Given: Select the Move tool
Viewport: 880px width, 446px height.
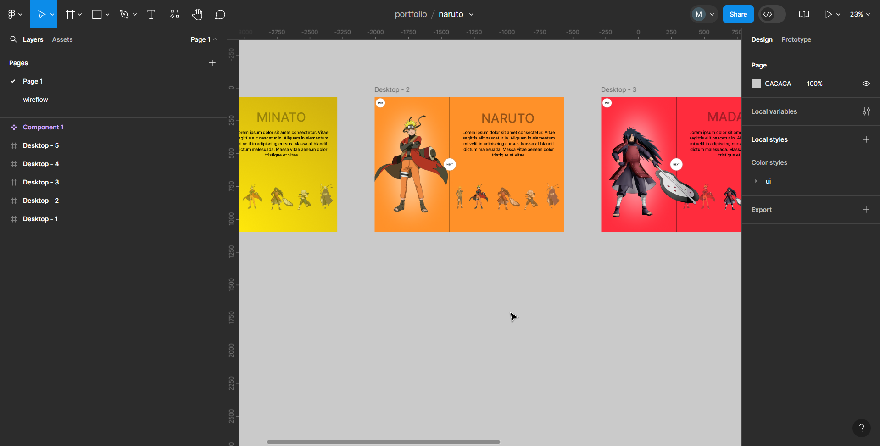Looking at the screenshot, I should 41,14.
